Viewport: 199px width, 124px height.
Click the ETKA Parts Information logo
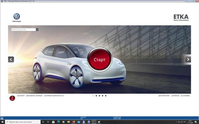181,17
